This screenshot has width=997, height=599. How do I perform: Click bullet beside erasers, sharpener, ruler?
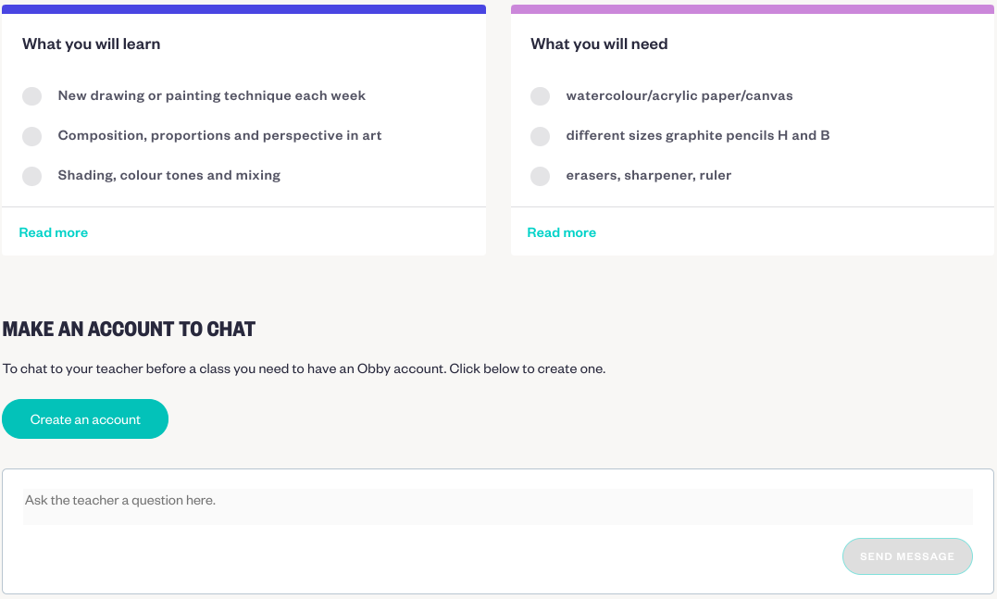[540, 176]
